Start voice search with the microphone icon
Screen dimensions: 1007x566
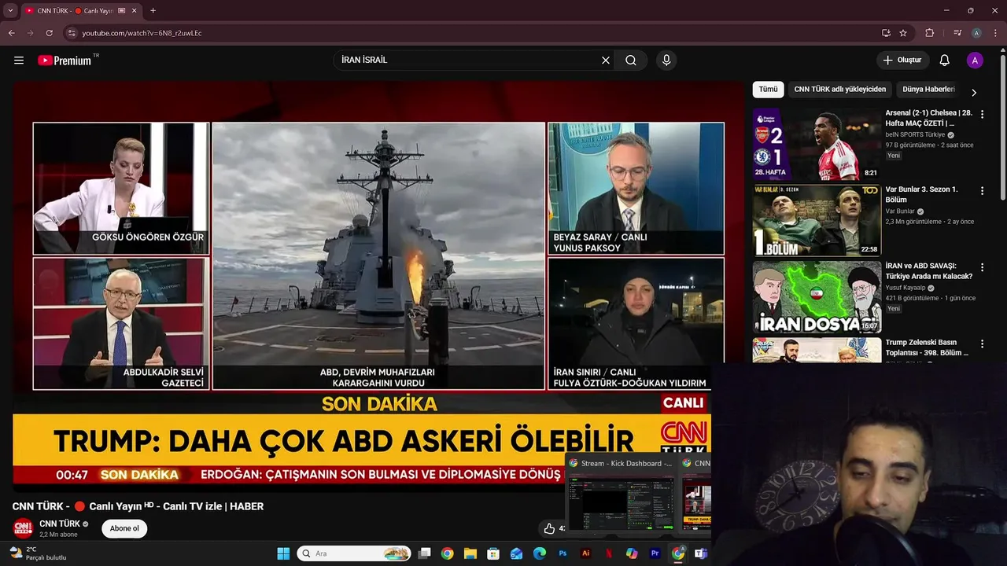pyautogui.click(x=666, y=61)
